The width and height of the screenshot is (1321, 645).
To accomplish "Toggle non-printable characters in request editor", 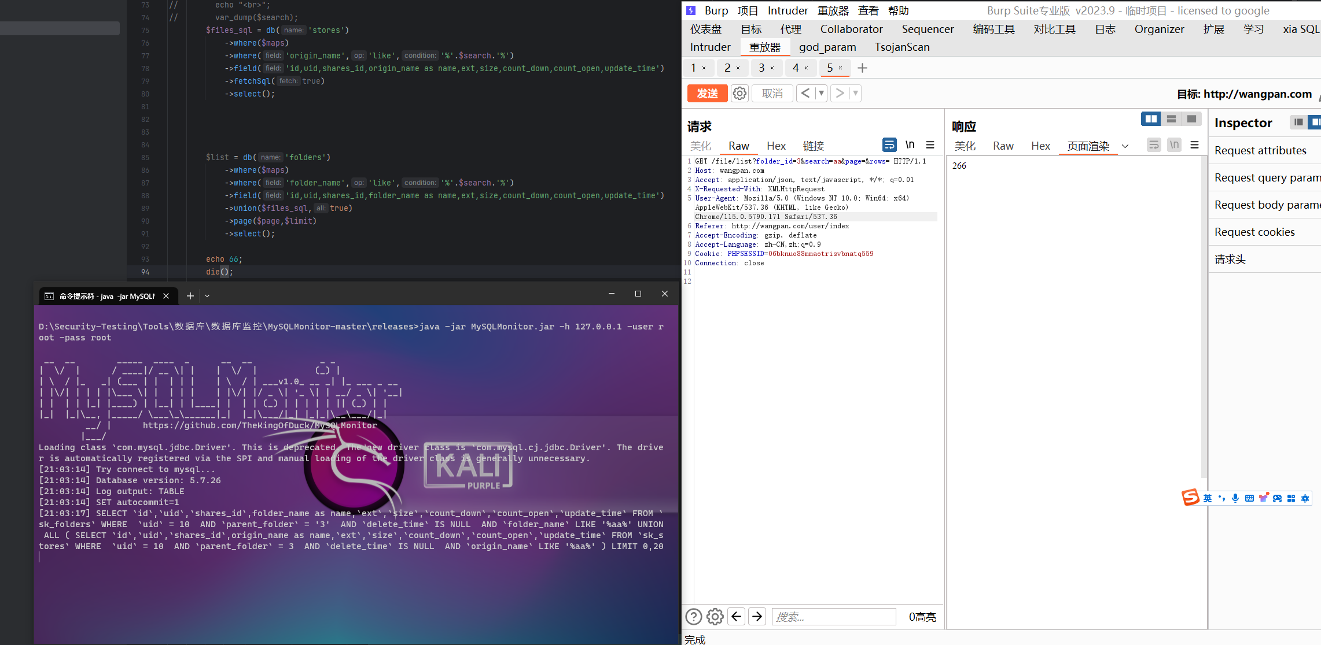I will 910,144.
